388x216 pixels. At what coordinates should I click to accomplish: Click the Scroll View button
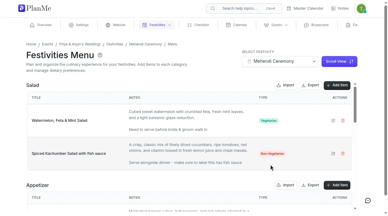(339, 61)
